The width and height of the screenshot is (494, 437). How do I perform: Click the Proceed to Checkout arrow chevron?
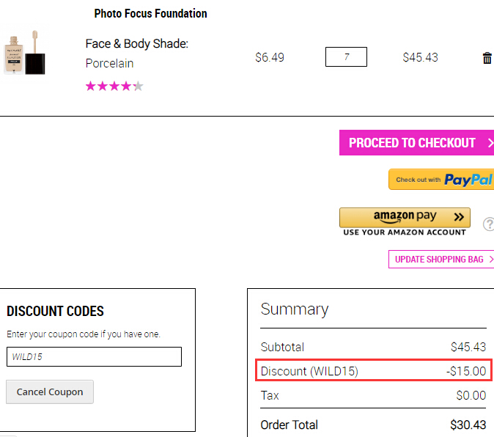pyautogui.click(x=490, y=143)
